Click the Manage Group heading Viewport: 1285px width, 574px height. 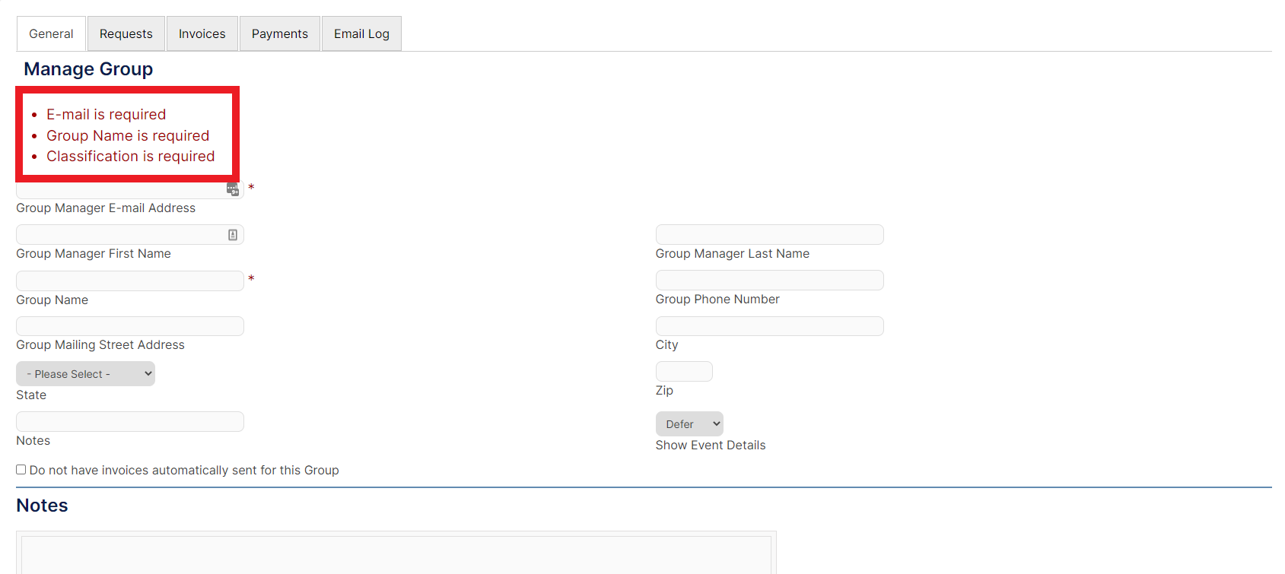(x=88, y=69)
